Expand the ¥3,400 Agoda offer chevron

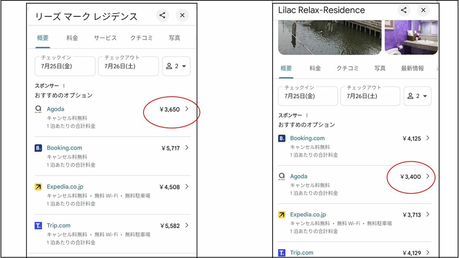click(428, 176)
